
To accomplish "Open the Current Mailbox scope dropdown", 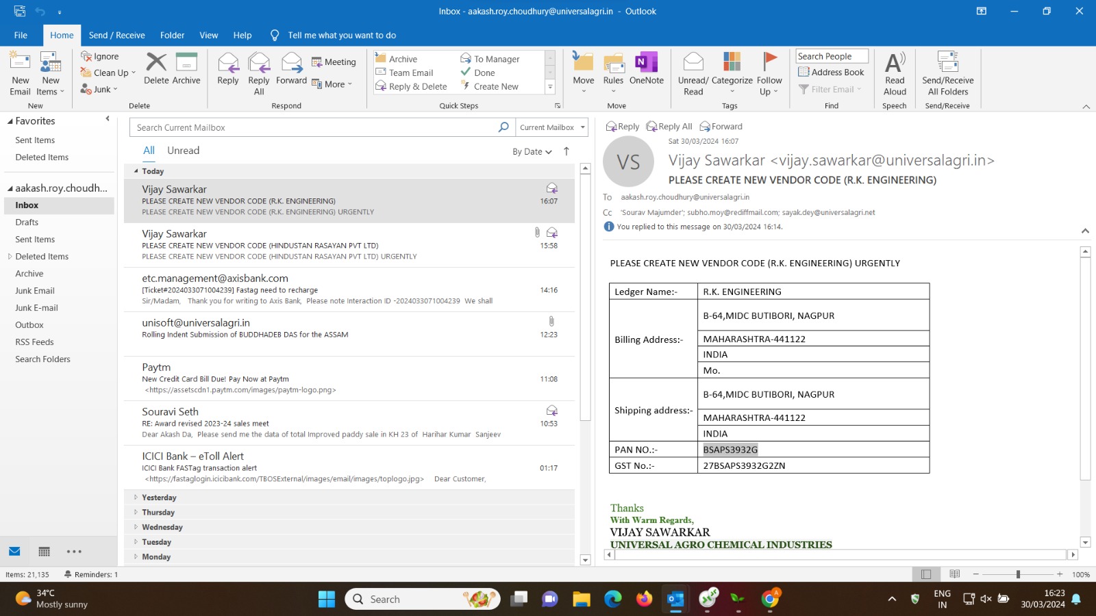I will point(553,127).
